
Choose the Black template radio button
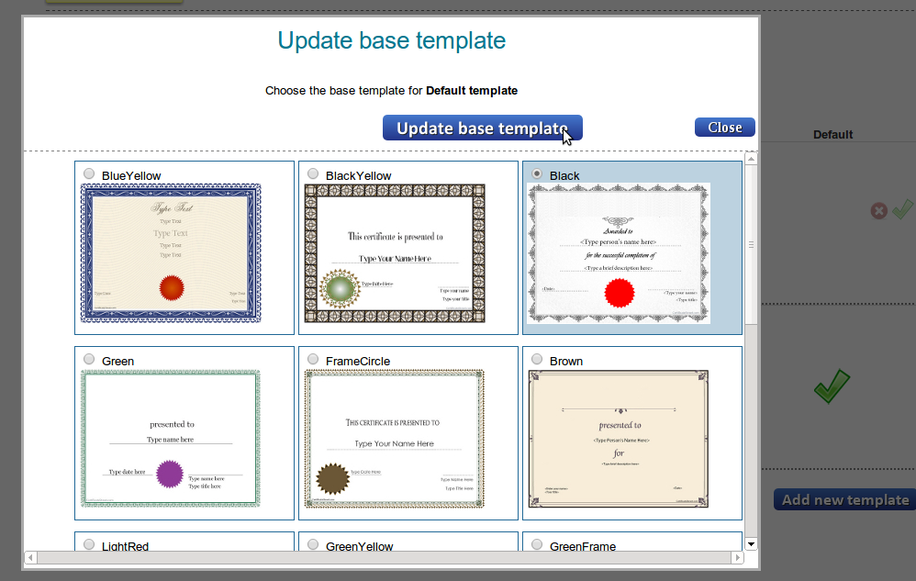click(537, 173)
